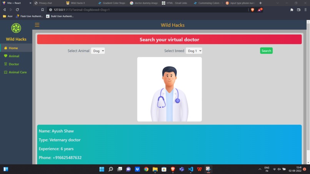This screenshot has height=174, width=310.
Task: Open the browser extensions puzzle icon
Action: tap(292, 10)
